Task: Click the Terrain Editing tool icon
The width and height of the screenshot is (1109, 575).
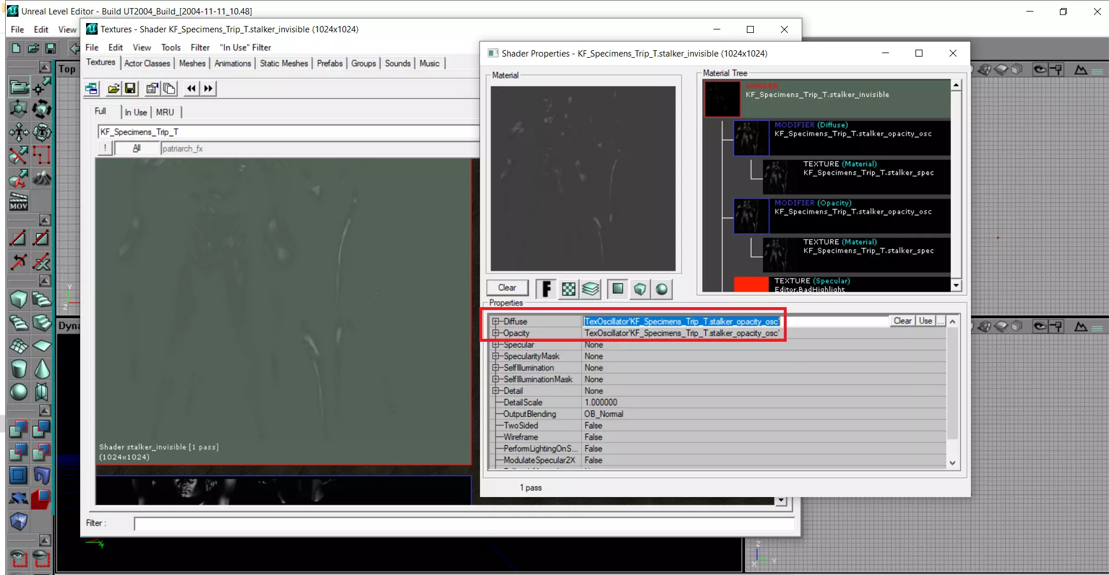Action: coord(42,178)
